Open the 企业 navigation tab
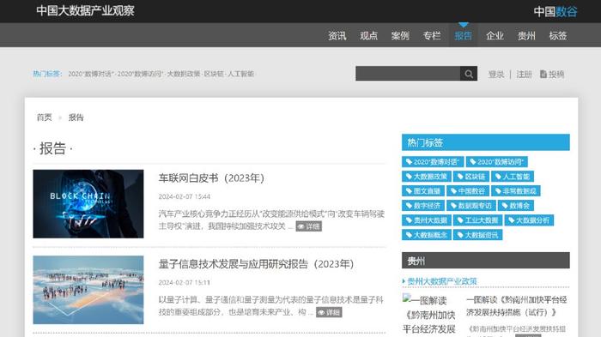The width and height of the screenshot is (601, 337). [495, 36]
